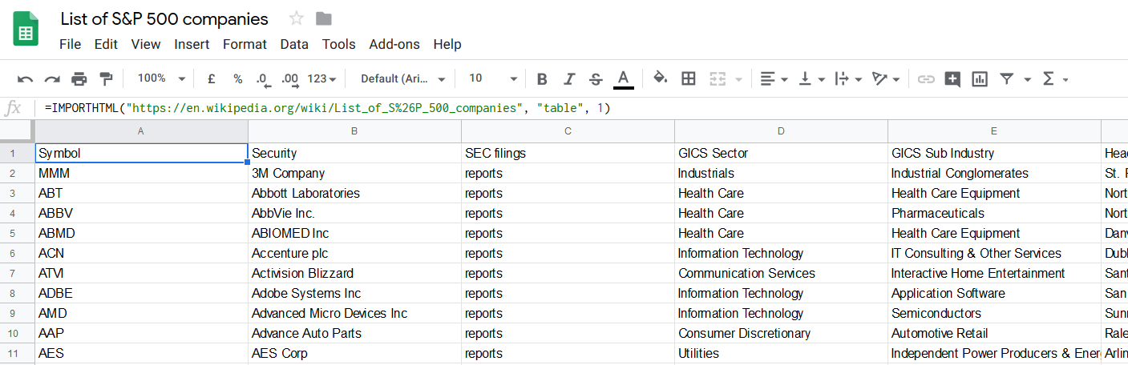Viewport: 1128px width, 365px height.
Task: Open the Add-ons menu
Action: (394, 44)
